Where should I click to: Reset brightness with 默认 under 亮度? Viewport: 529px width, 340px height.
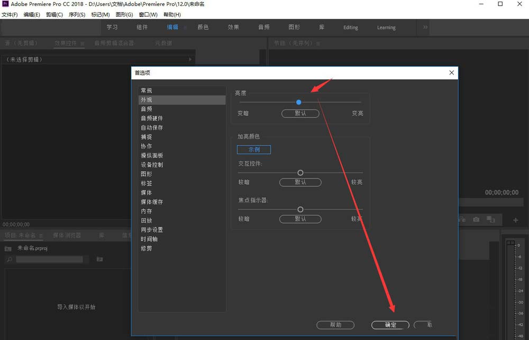point(300,113)
